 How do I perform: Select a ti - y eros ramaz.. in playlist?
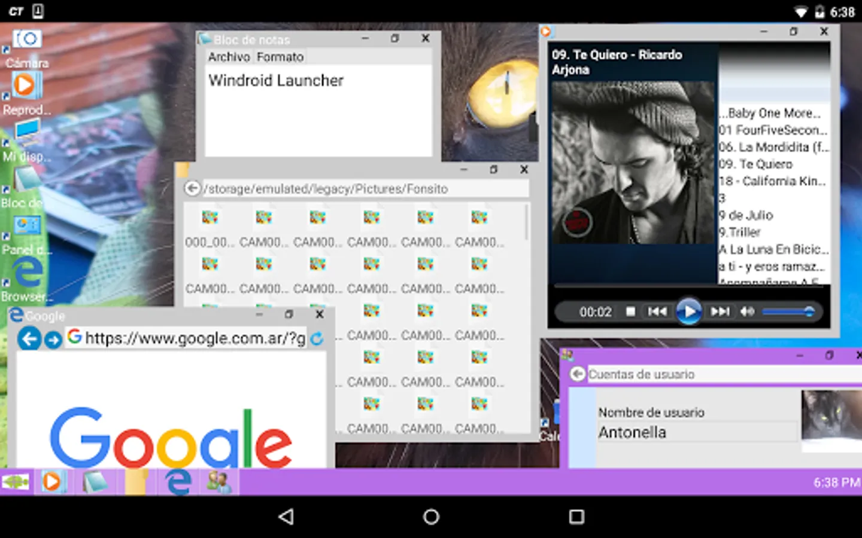[774, 267]
